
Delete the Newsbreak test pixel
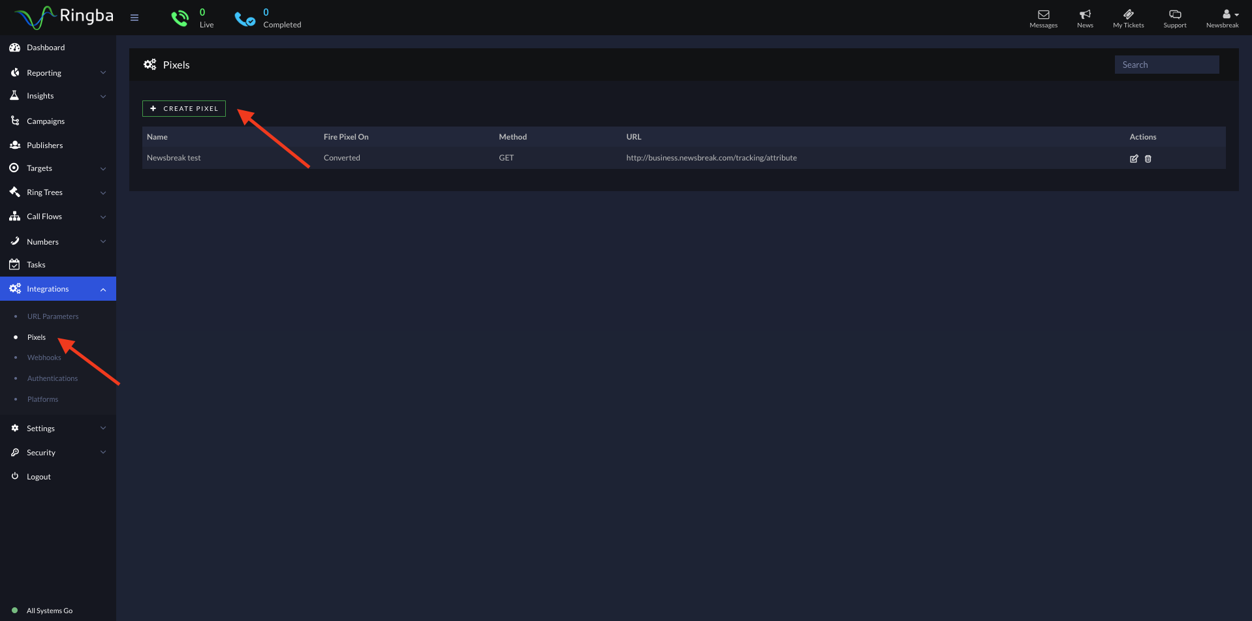(x=1148, y=159)
